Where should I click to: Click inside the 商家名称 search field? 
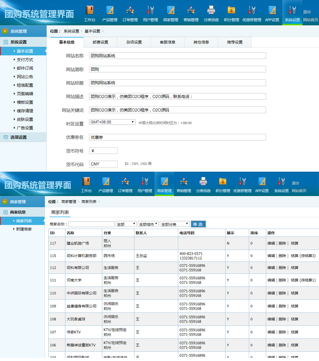[91, 224]
